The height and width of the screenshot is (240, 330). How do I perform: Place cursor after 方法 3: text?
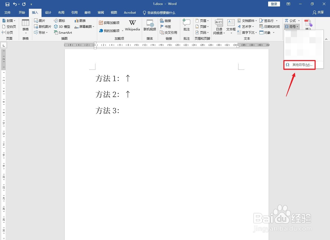[120, 111]
